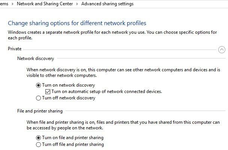Click Advanced sharing settings breadcrumb
This screenshot has width=228, height=150.
point(107,4)
